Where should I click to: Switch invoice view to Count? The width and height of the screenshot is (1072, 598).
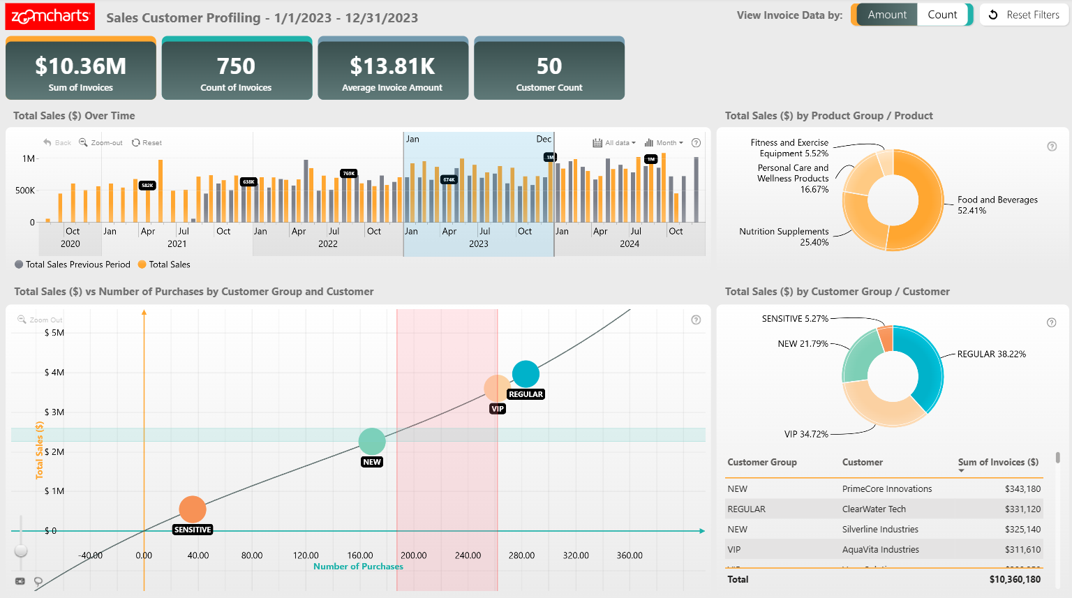click(942, 15)
